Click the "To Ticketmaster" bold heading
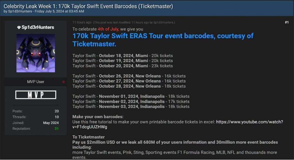The width and height of the screenshot is (294, 160). point(88,137)
